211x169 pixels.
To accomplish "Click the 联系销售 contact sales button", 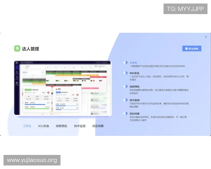I will coord(192,49).
